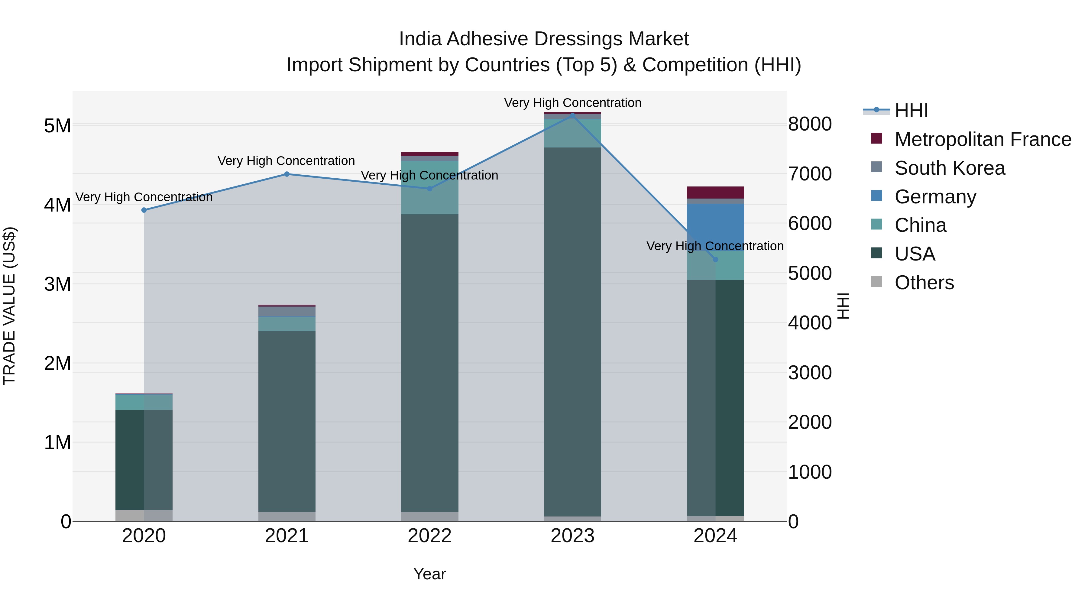Click the USA dark green swatch

pos(876,253)
